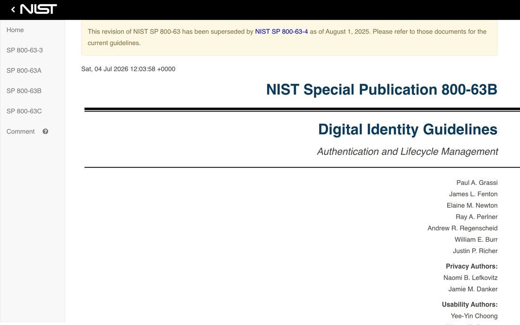This screenshot has width=520, height=325.
Task: Select SP 800-63B in the sidebar
Action: coord(24,91)
